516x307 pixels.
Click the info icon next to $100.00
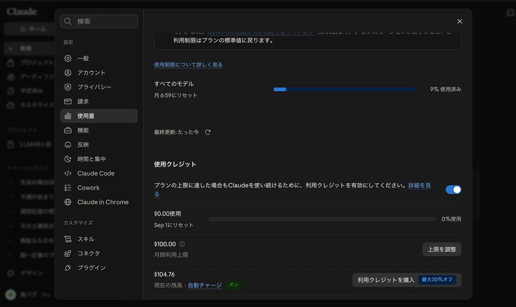pyautogui.click(x=182, y=244)
